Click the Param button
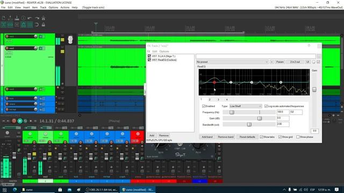 coord(280,62)
